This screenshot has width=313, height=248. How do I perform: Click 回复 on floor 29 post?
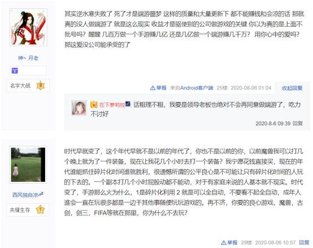304,242
